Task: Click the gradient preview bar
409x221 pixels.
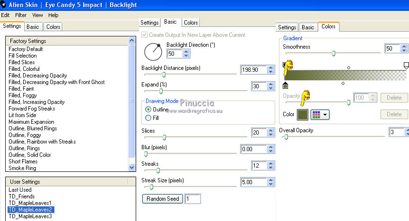Action: (x=345, y=75)
